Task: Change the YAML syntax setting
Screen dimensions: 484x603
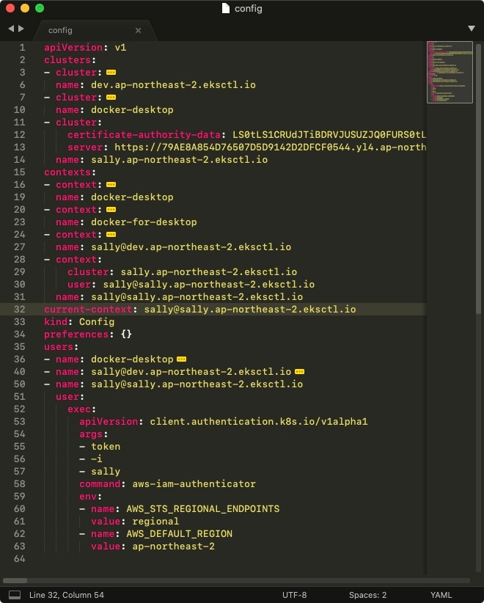Action: click(441, 595)
